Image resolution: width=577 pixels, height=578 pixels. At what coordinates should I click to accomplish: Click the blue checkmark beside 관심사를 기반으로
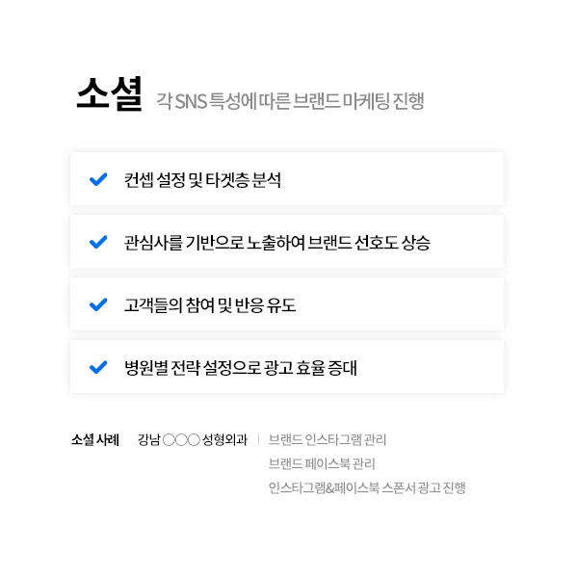pyautogui.click(x=98, y=242)
